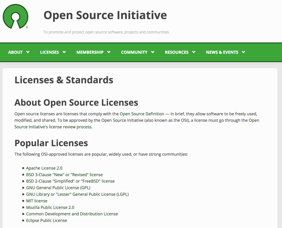Open the Apache License 2.0 page
The width and height of the screenshot is (282, 228).
(44, 168)
